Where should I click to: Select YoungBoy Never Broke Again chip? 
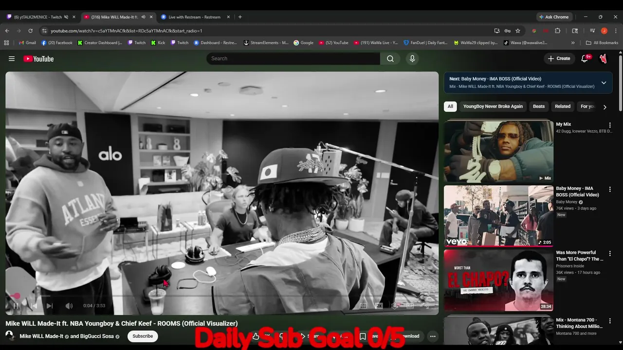point(493,106)
